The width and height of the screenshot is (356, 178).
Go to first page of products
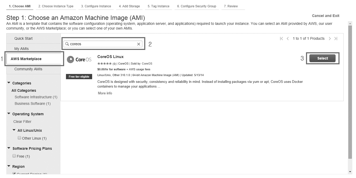281,39
